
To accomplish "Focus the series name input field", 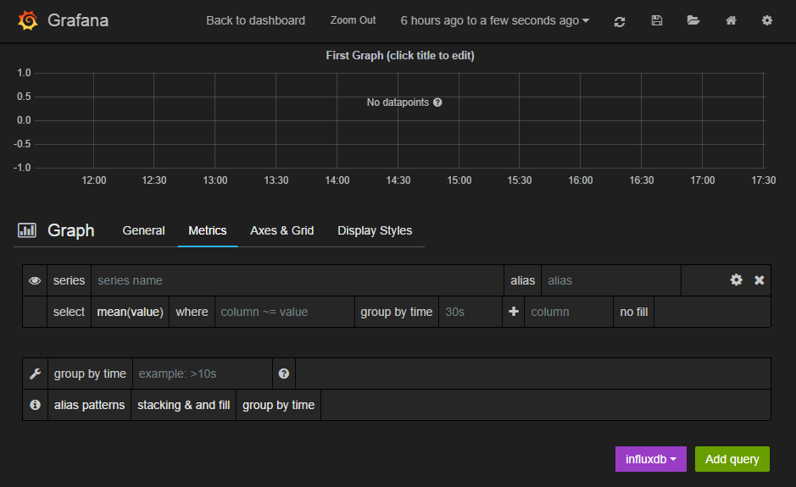I will point(298,280).
